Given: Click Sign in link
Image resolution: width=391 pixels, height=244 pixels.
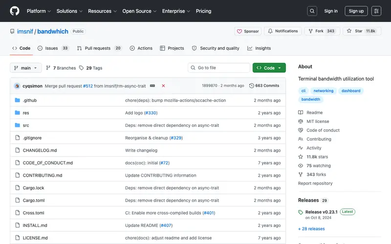Looking at the screenshot, I should [331, 11].
